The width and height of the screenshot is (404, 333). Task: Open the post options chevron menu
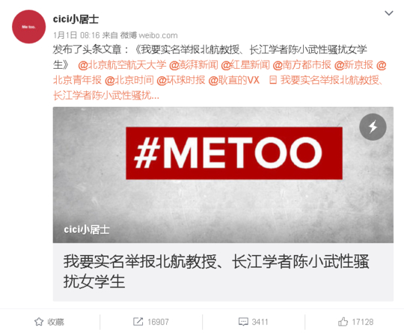[x=389, y=13]
